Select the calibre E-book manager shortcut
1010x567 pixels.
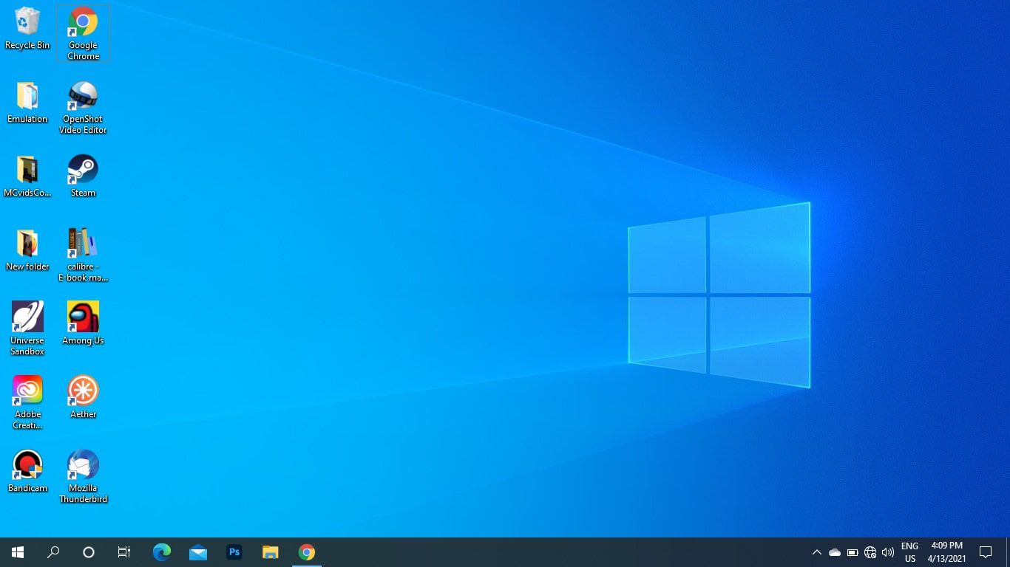[x=83, y=255]
